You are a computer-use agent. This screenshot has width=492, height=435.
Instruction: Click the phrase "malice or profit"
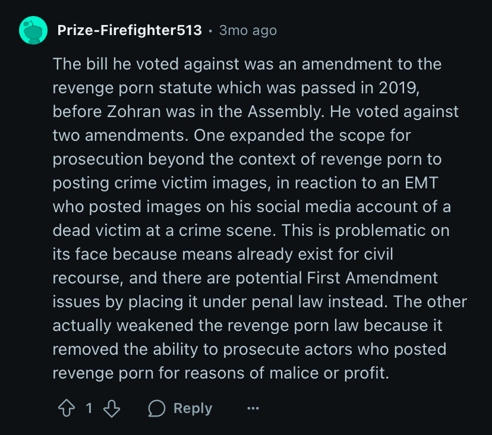point(302,373)
